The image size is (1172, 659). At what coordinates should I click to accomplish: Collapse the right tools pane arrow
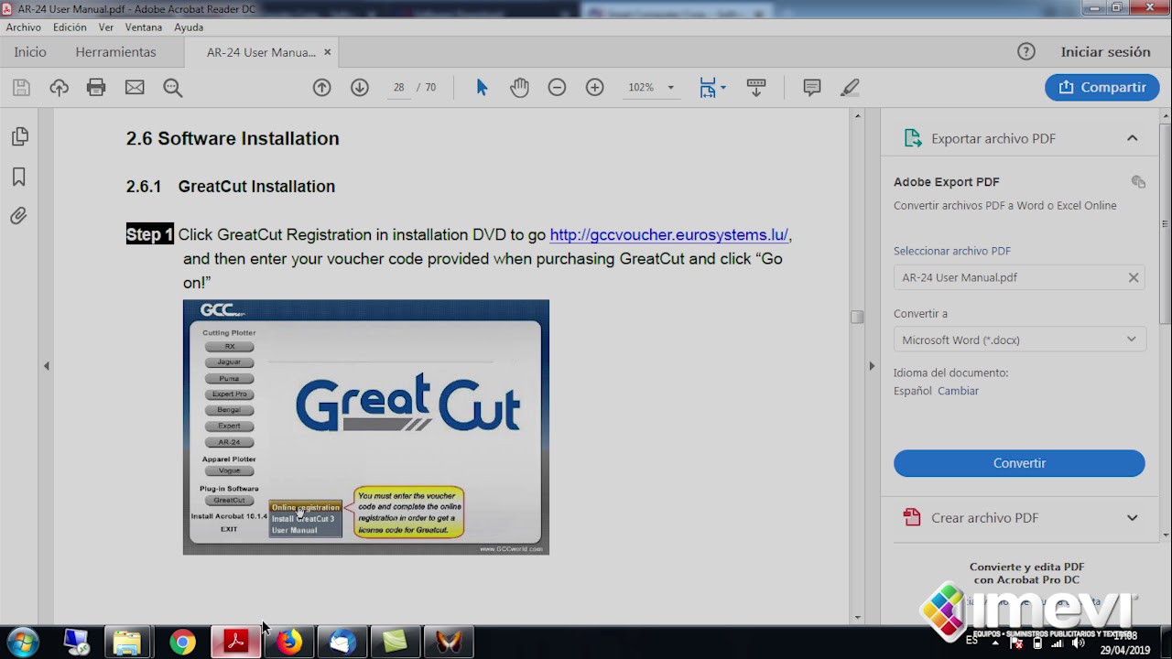(872, 366)
